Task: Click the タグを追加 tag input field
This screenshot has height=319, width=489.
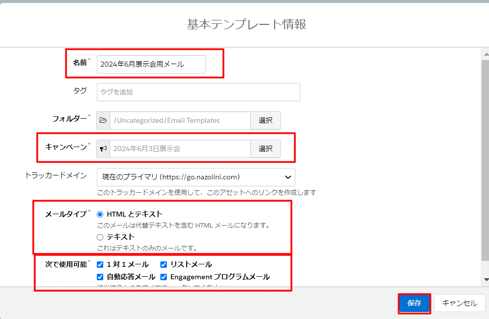Action: pyautogui.click(x=199, y=92)
